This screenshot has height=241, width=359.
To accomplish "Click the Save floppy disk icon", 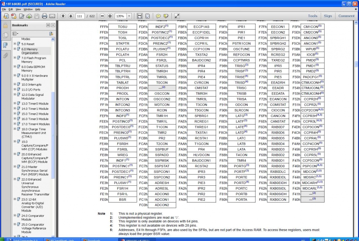I will pos(36,16).
